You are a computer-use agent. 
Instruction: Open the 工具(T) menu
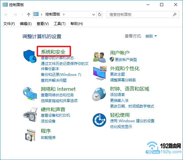(59, 24)
